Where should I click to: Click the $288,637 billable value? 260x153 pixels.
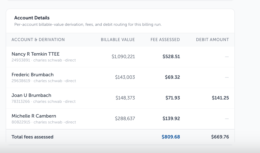[x=125, y=119]
